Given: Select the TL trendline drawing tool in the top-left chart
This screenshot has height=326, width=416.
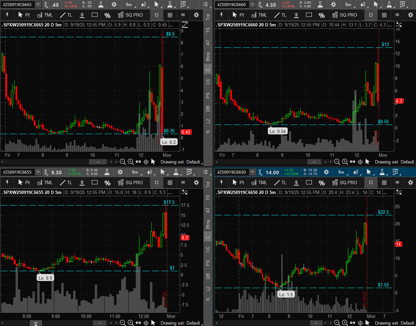Looking at the screenshot, I should coord(66,15).
